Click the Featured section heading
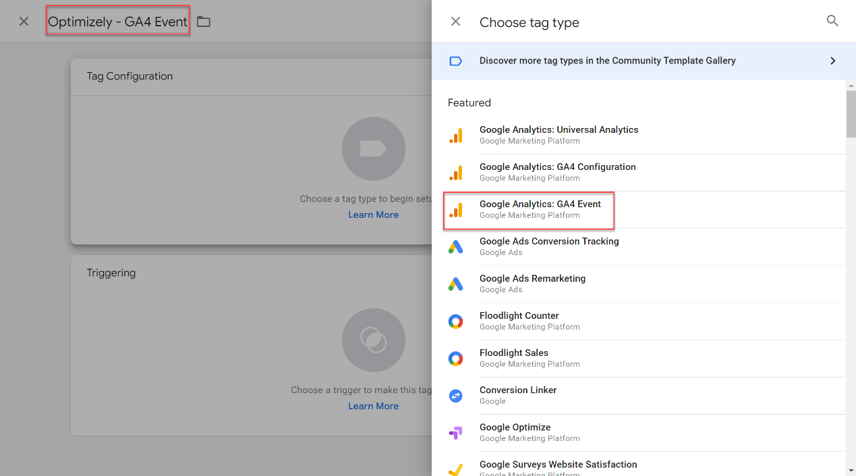The image size is (856, 476). [x=469, y=103]
